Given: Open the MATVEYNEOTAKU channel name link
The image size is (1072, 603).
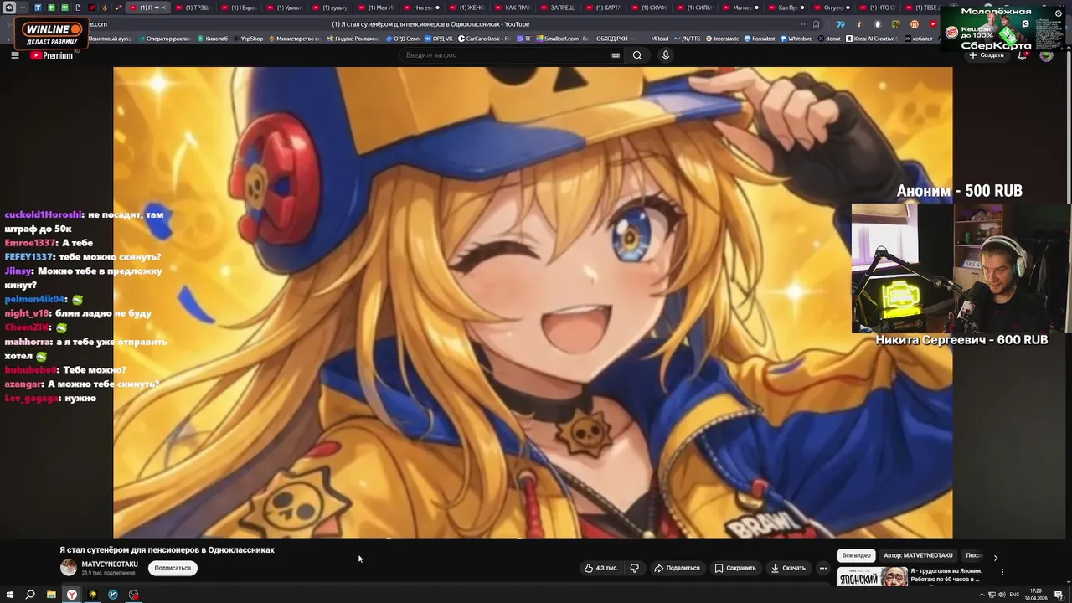Looking at the screenshot, I should 110,564.
